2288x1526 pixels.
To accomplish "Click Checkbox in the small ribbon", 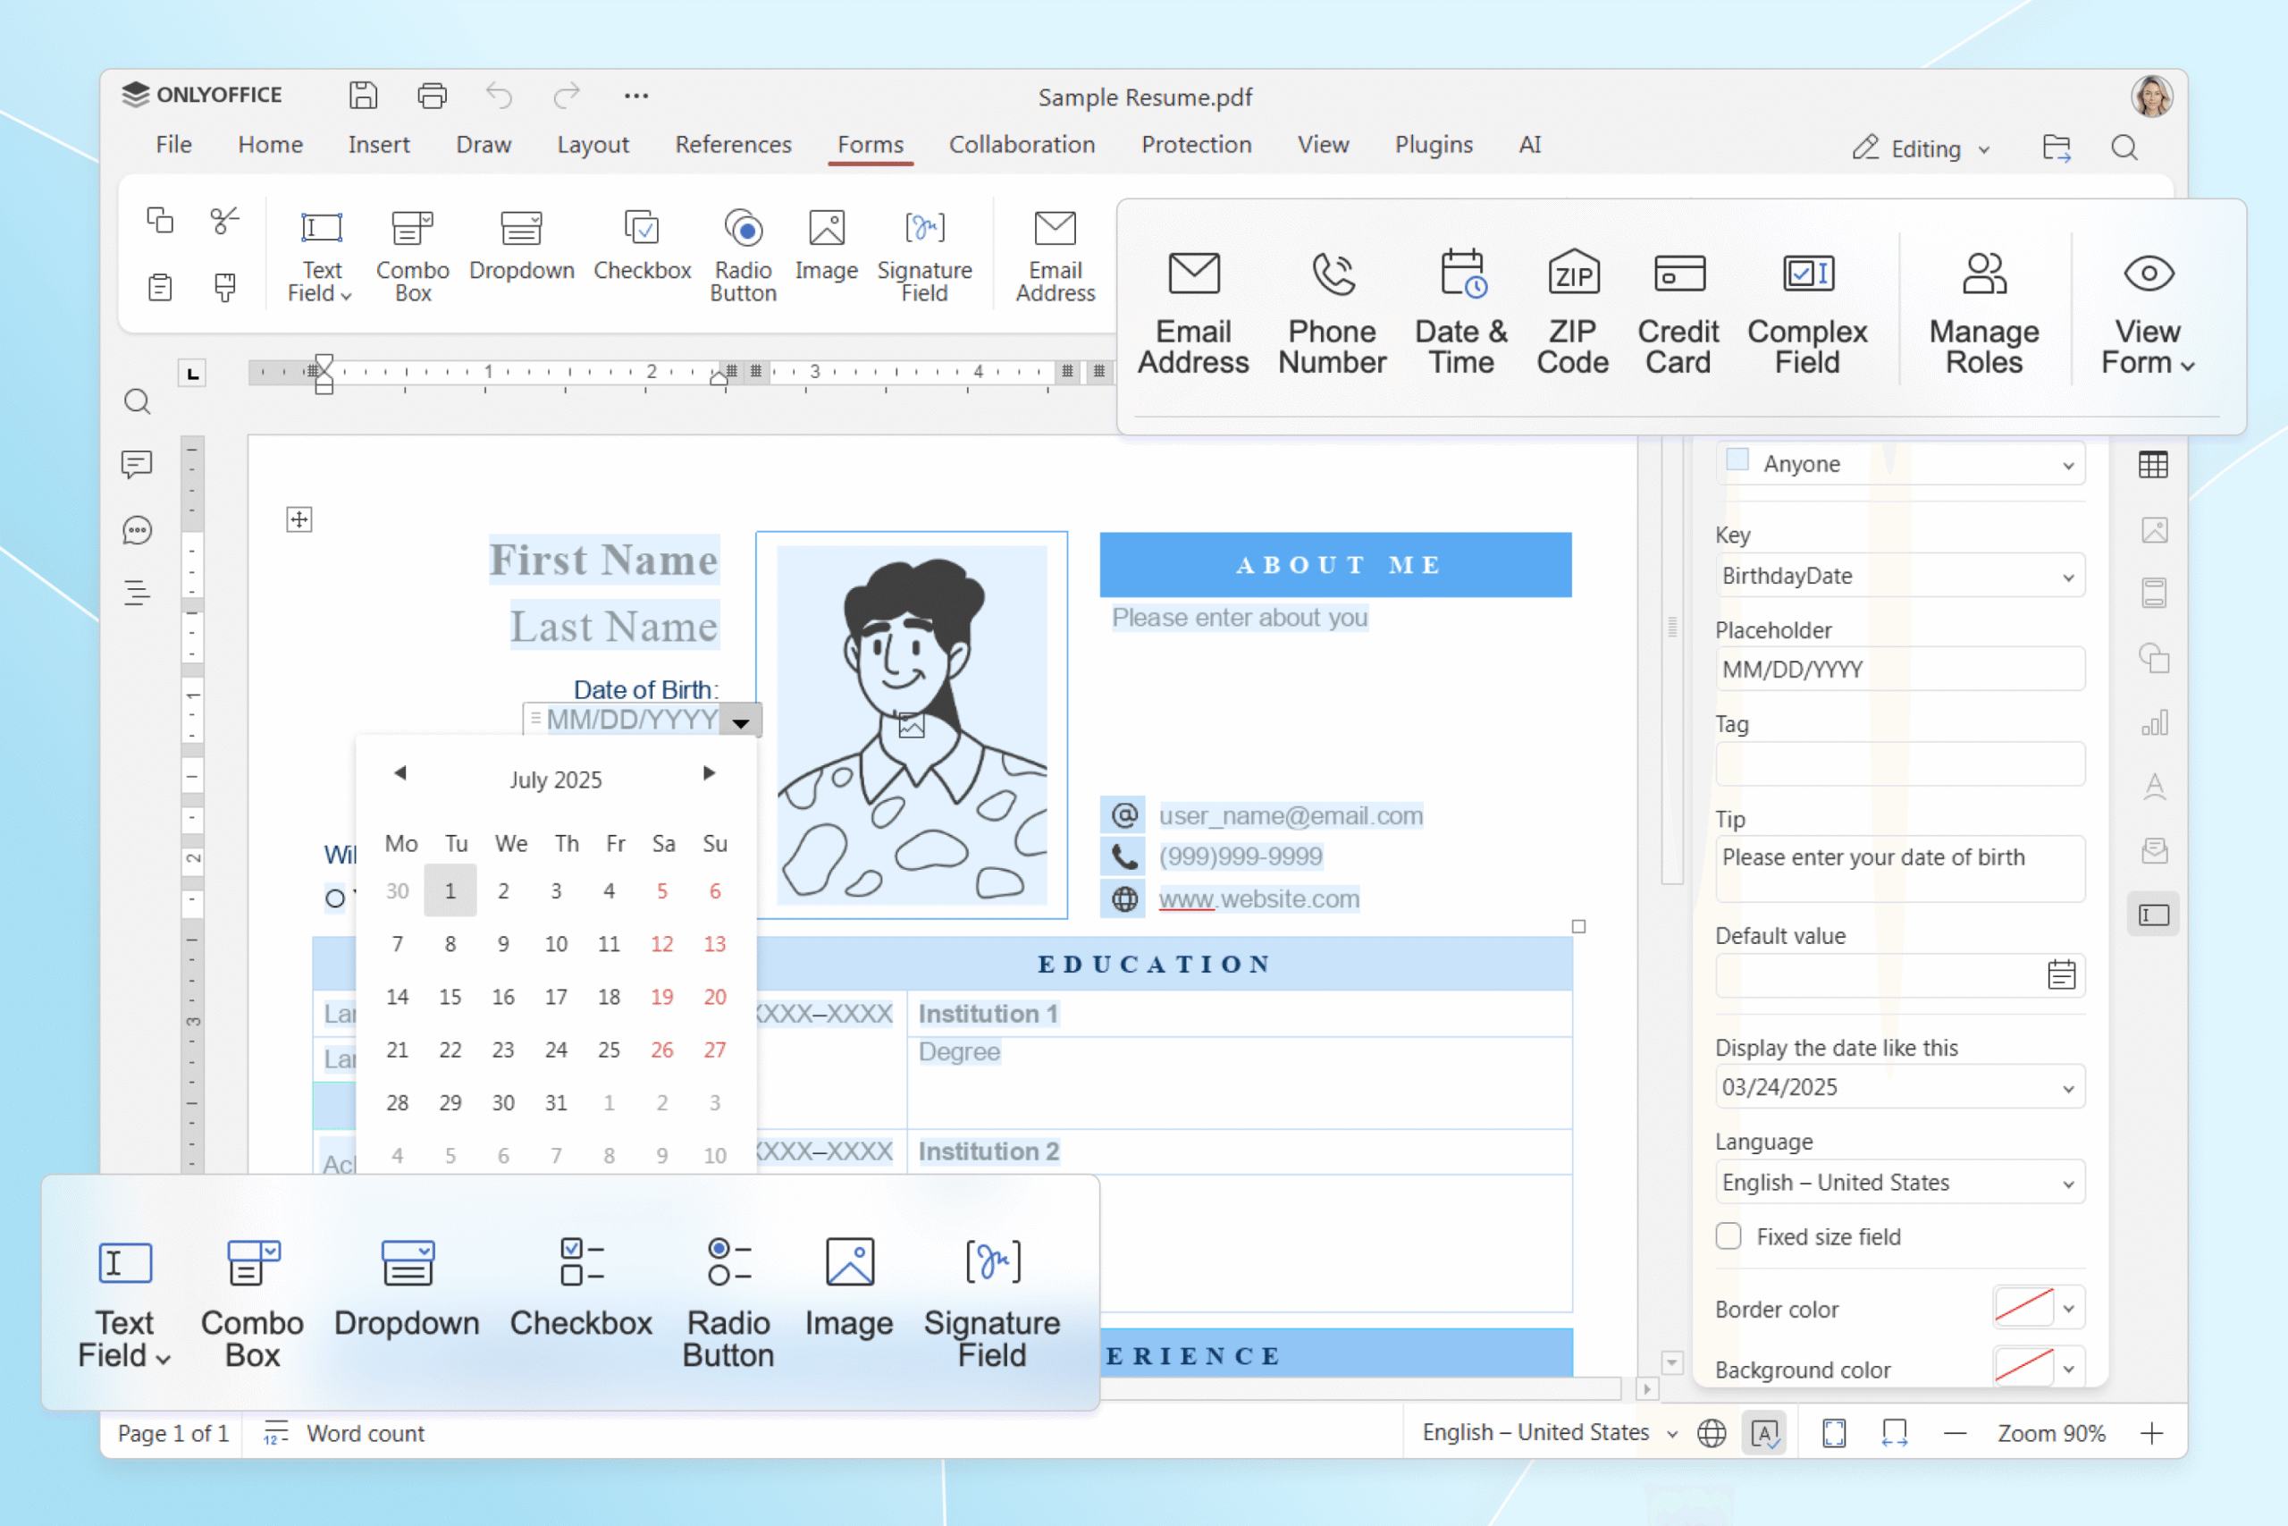I will [642, 246].
